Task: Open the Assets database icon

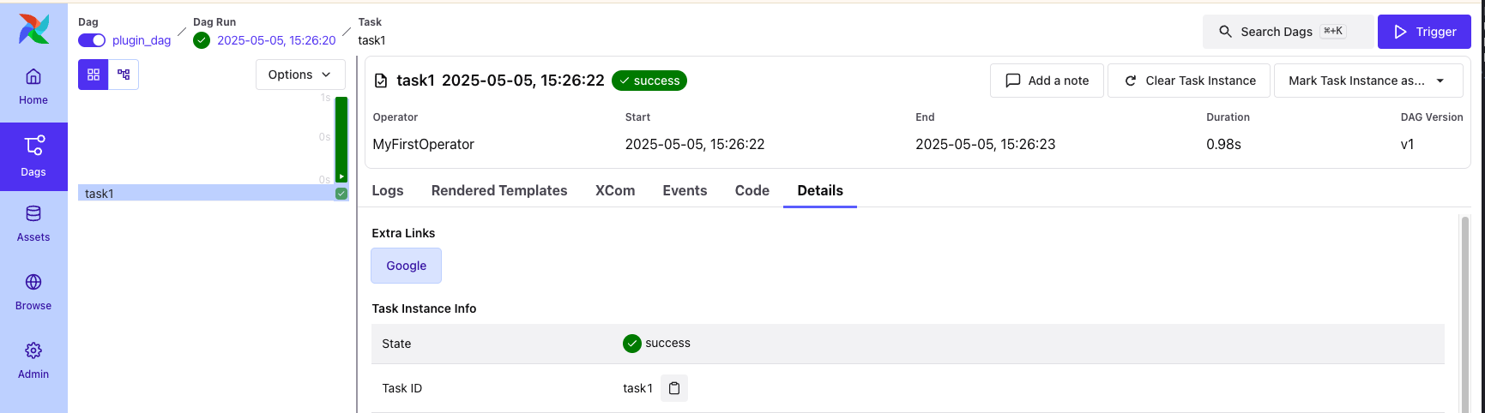Action: [x=33, y=223]
